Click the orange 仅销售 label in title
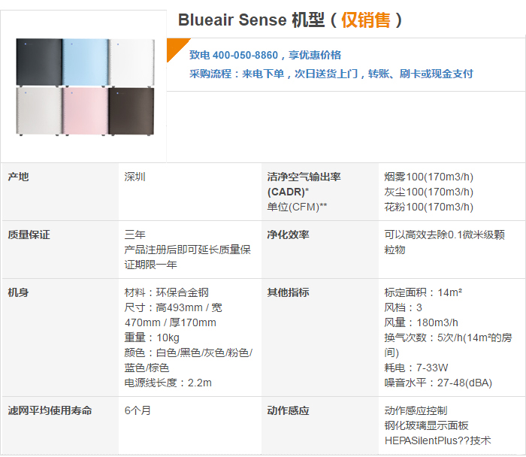Viewport: 526px width, 457px height. pyautogui.click(x=366, y=20)
